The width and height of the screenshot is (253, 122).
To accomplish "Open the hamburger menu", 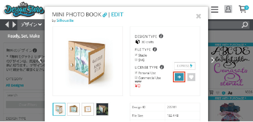I will (215, 9).
